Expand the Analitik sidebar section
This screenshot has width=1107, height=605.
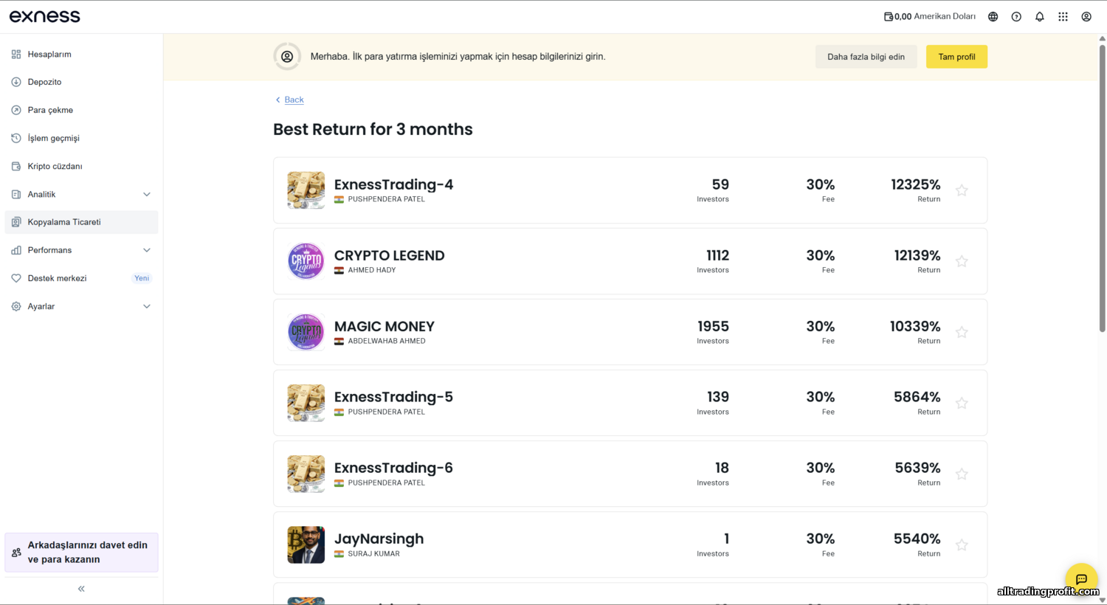click(x=146, y=194)
